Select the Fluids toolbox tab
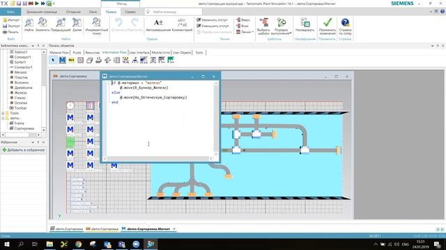The height and width of the screenshot is (250, 446). point(77,53)
